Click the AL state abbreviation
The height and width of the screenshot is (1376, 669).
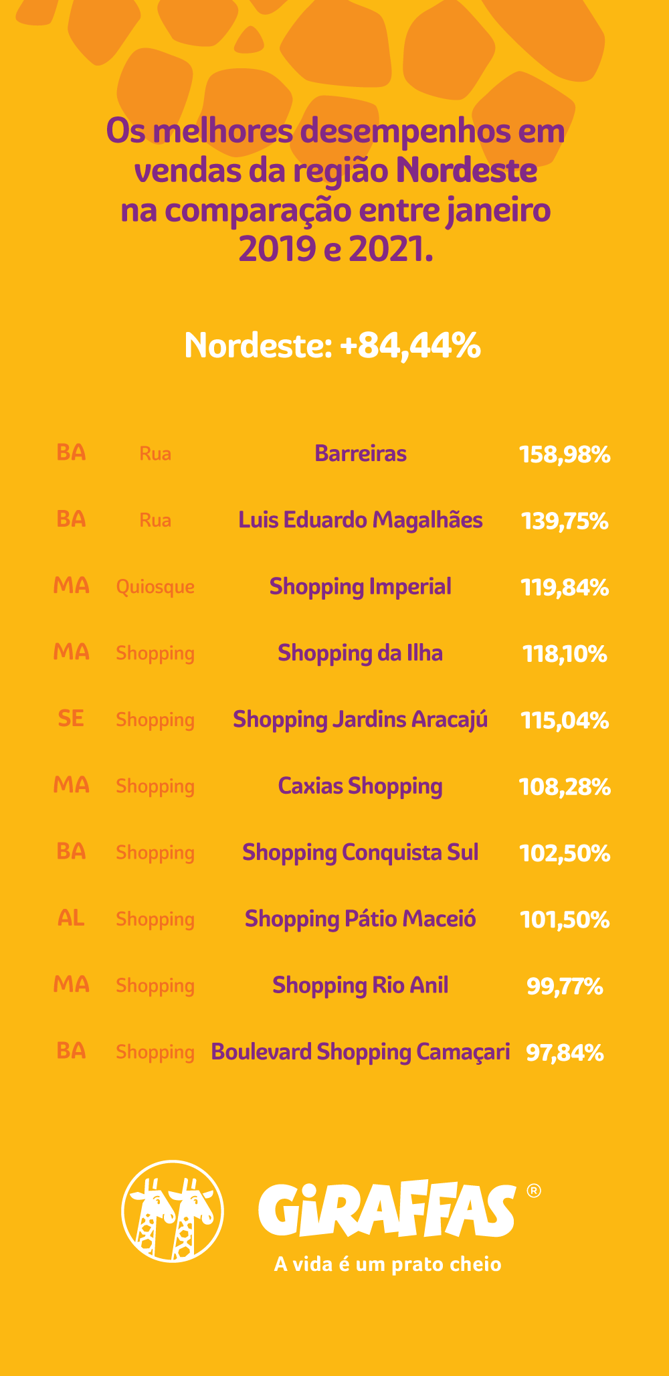point(71,918)
